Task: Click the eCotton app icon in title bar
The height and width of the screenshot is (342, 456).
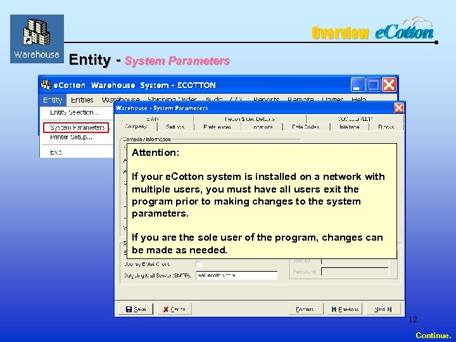Action: click(46, 85)
